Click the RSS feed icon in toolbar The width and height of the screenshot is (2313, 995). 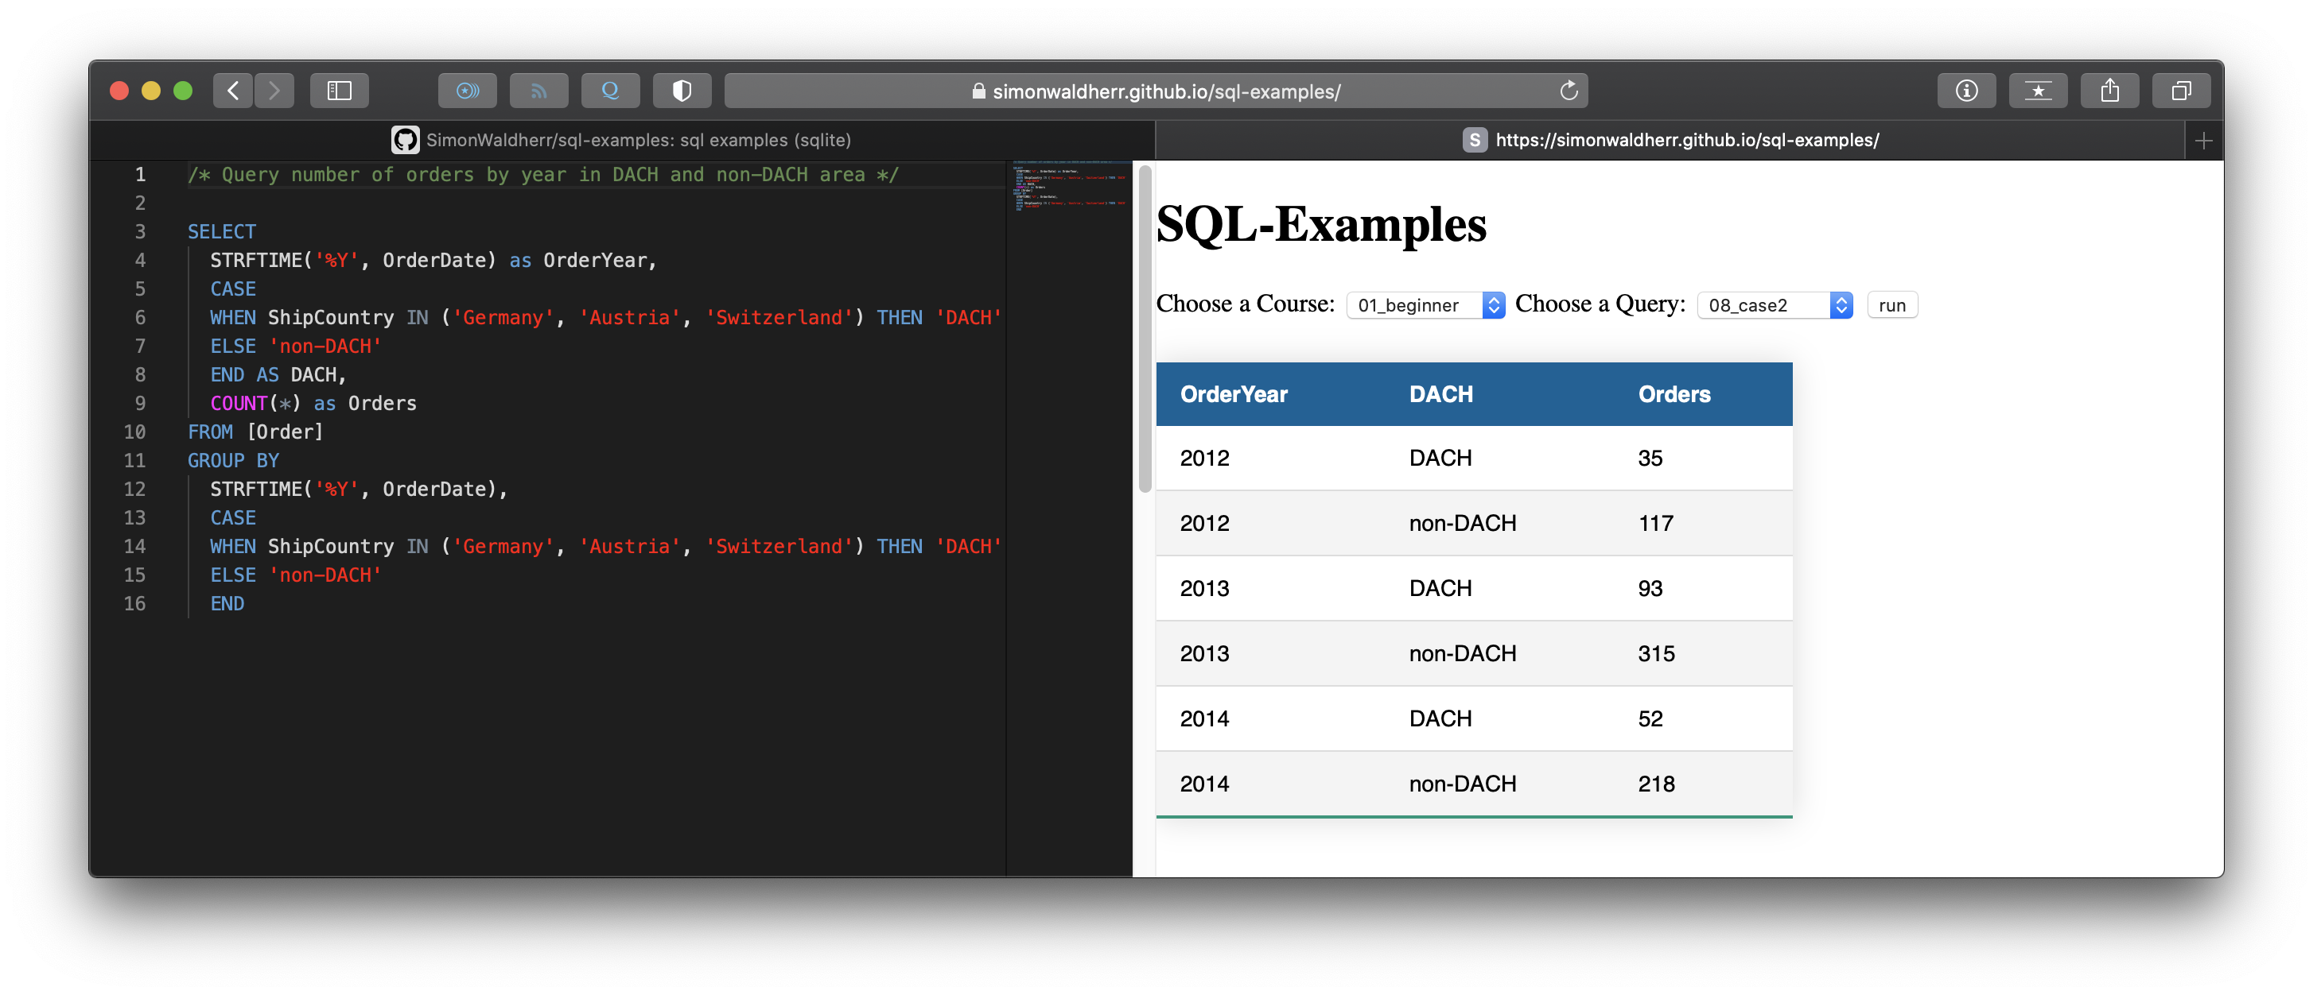point(538,90)
